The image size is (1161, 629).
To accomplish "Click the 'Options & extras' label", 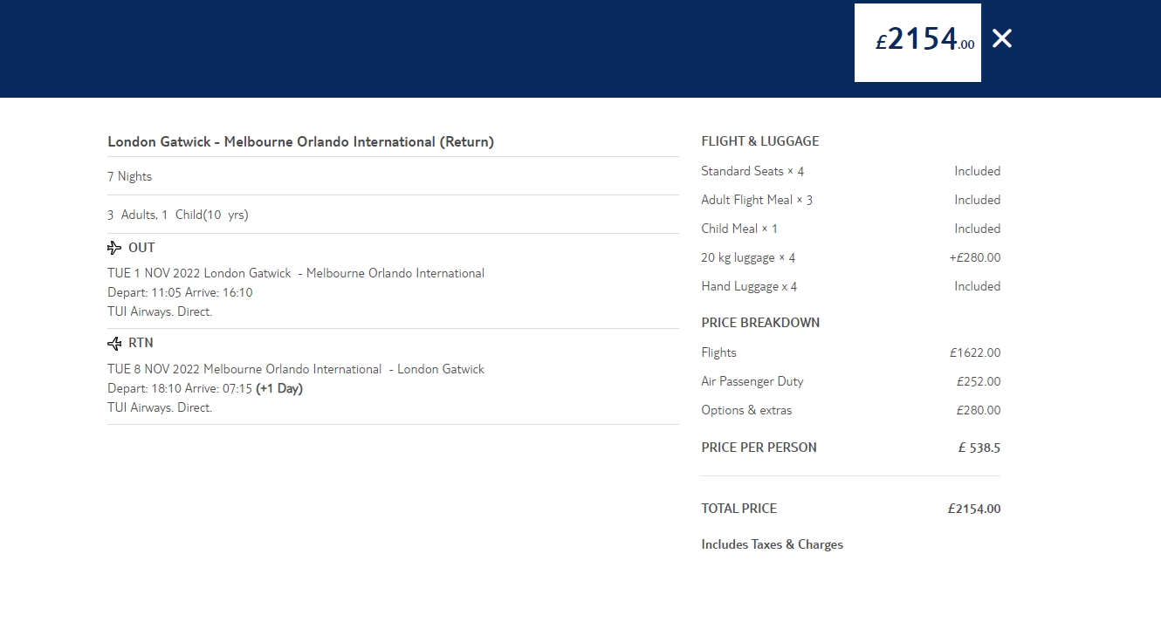I will click(x=746, y=410).
